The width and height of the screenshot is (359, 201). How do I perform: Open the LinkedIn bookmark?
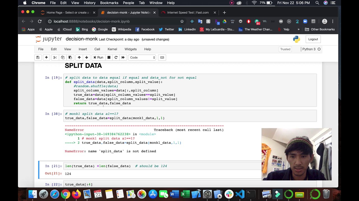(187, 29)
